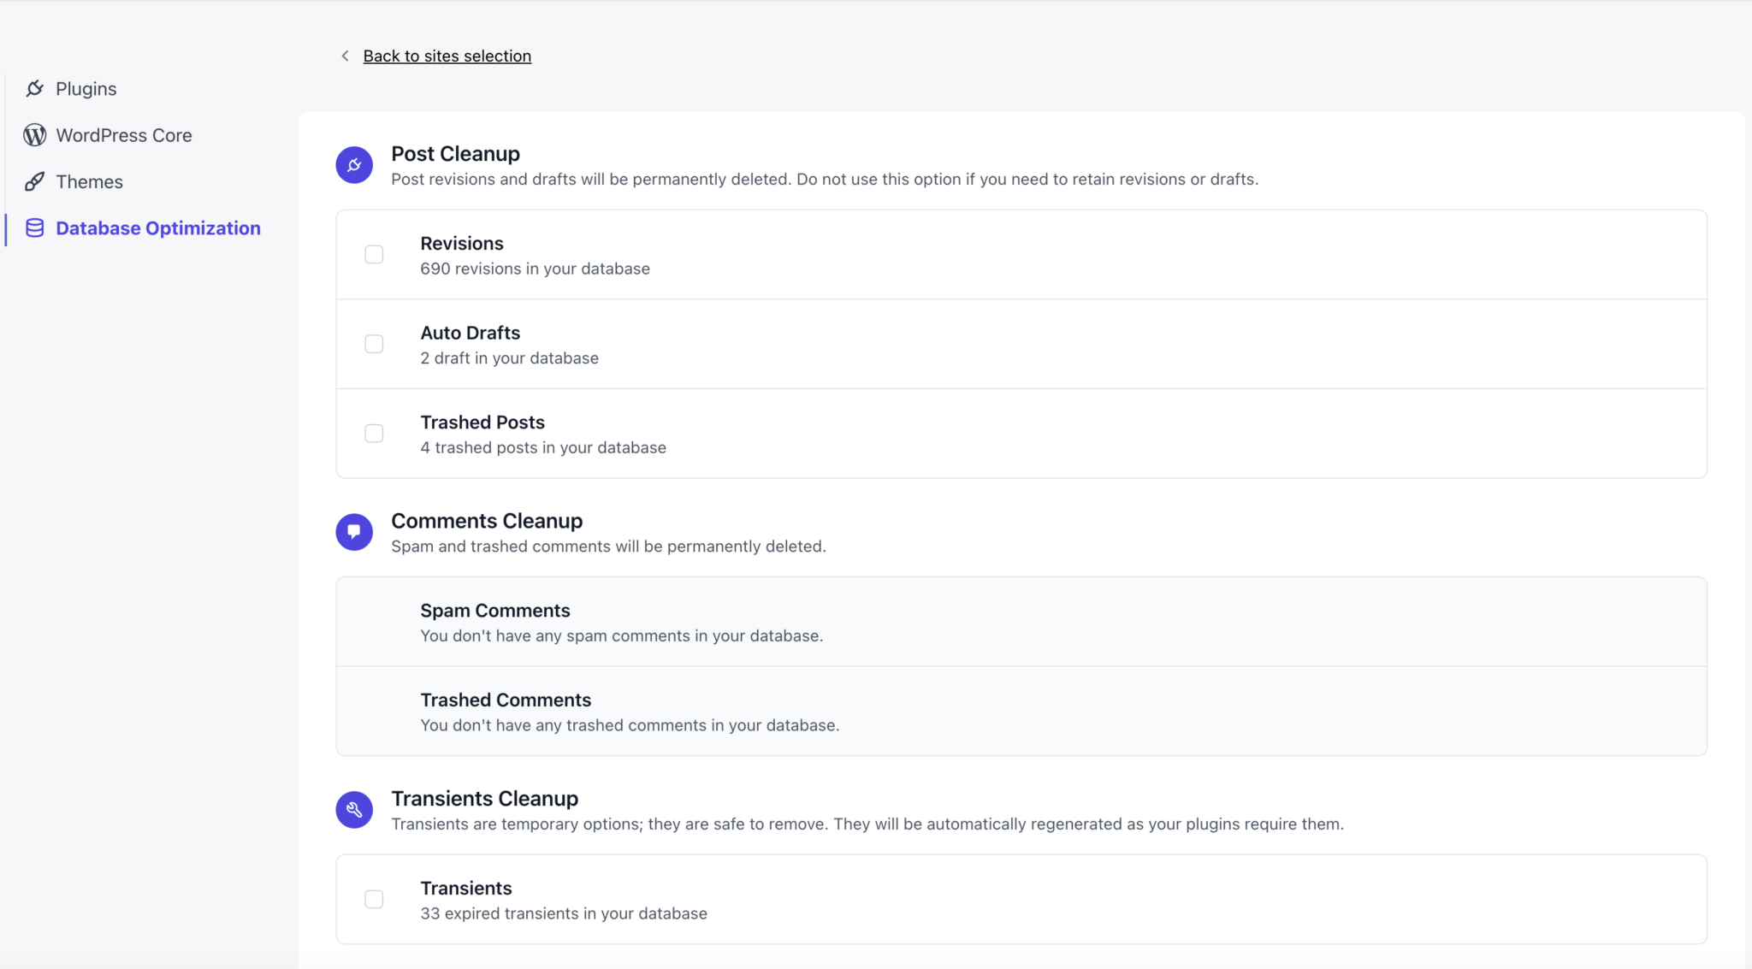Navigate to the Themes section

pyautogui.click(x=89, y=181)
